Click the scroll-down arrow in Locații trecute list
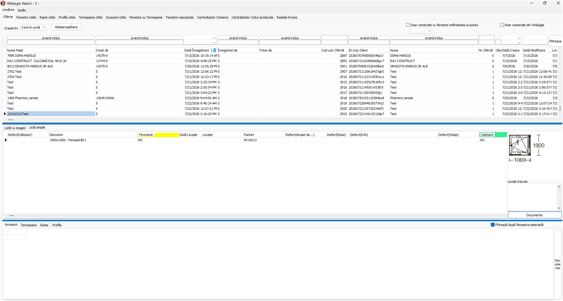The width and height of the screenshot is (563, 301). [559, 208]
